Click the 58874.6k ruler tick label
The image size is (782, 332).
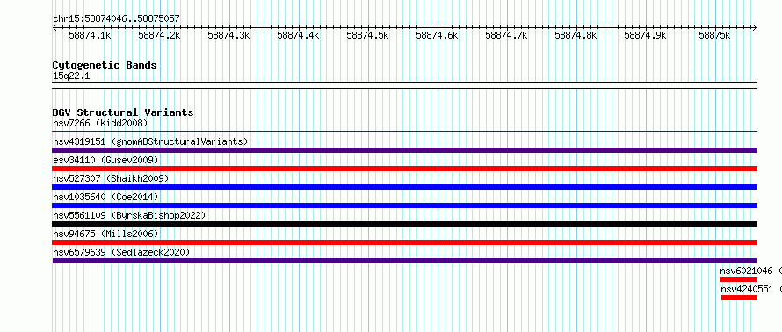coord(437,35)
